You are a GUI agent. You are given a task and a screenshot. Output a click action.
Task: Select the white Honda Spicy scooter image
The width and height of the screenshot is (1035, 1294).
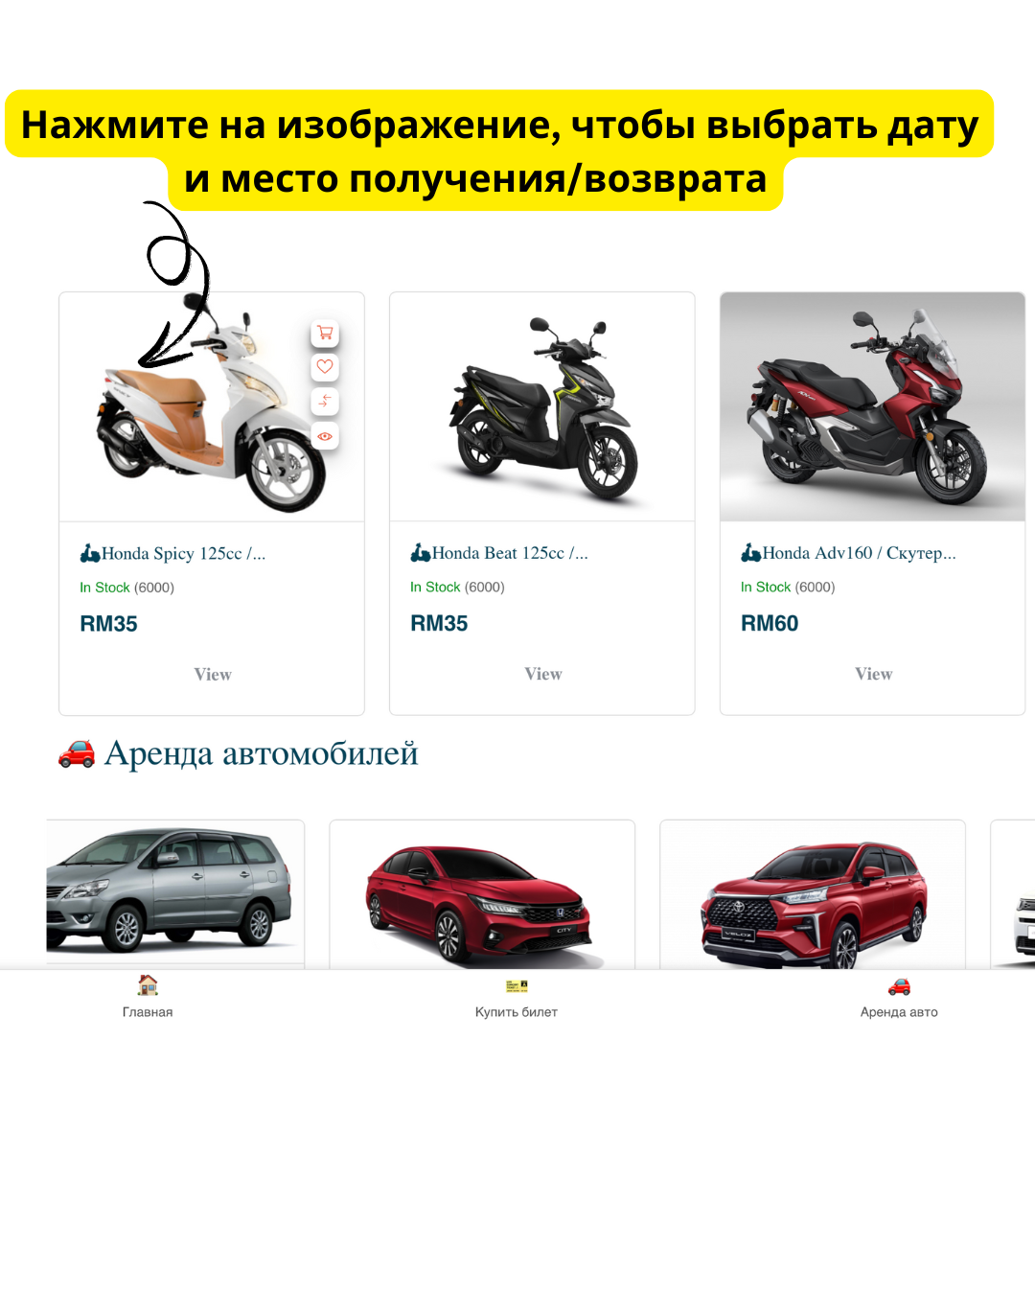pos(212,407)
